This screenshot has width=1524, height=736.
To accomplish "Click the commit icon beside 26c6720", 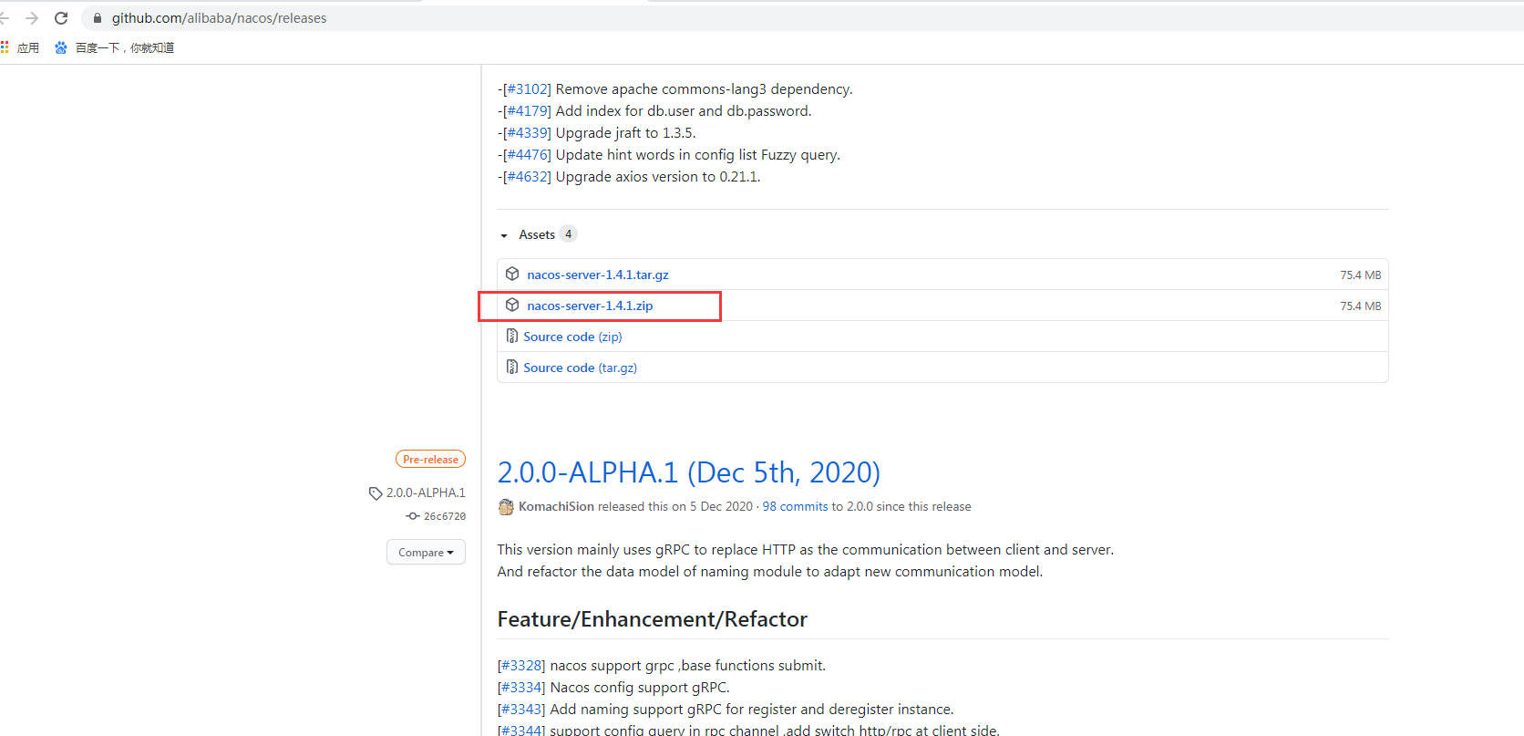I will coord(413,516).
